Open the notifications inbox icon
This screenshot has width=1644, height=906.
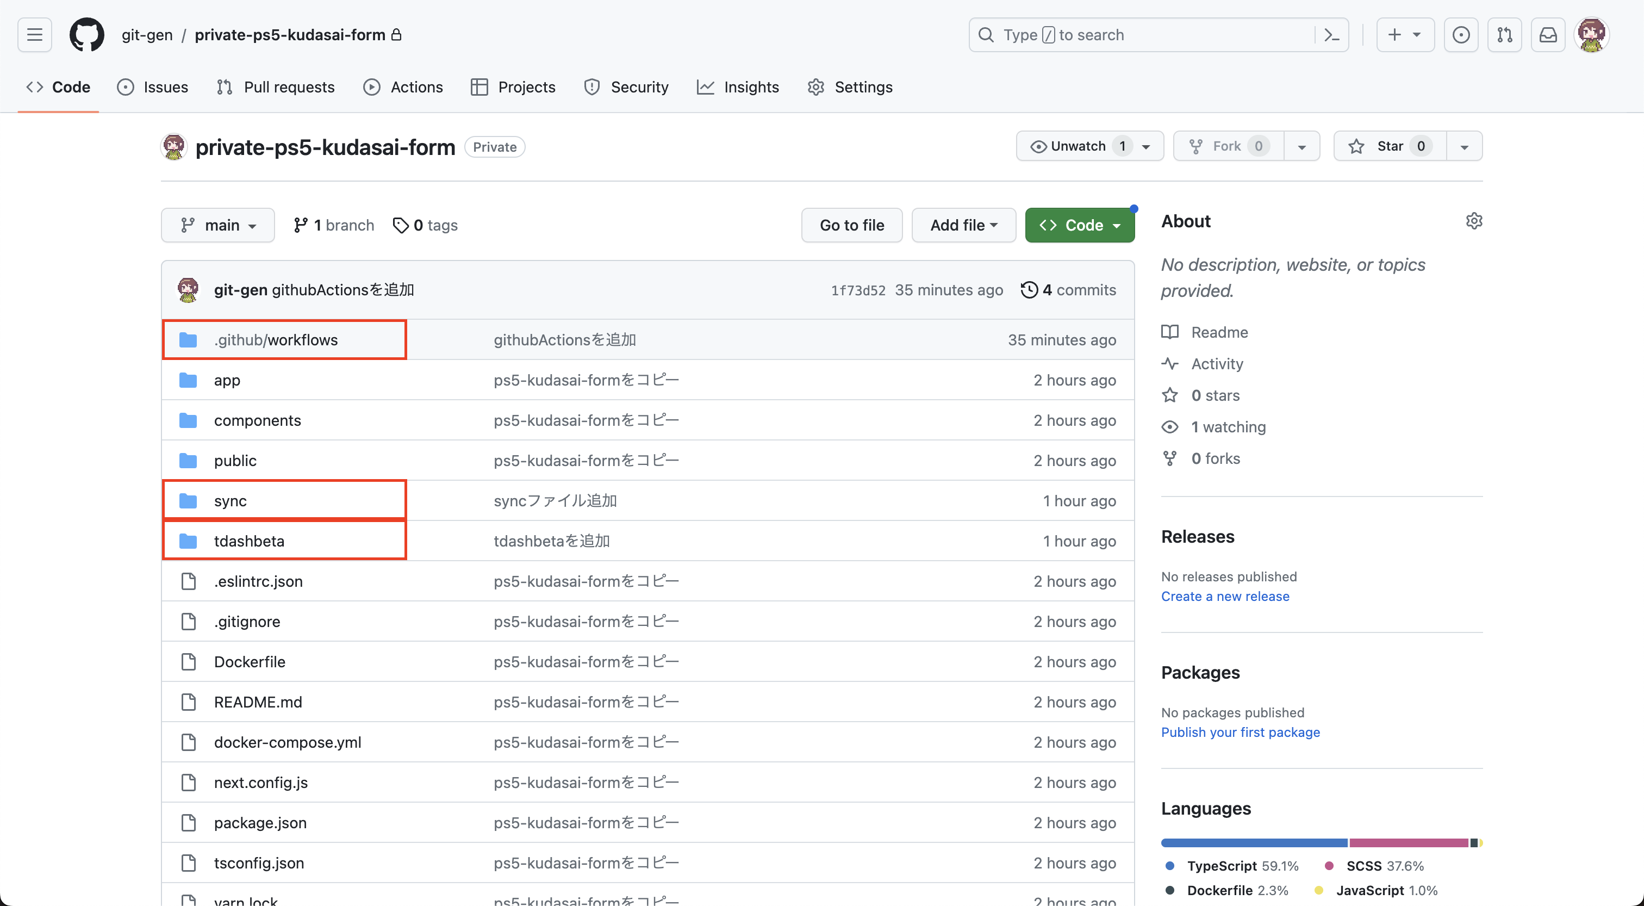(1548, 34)
